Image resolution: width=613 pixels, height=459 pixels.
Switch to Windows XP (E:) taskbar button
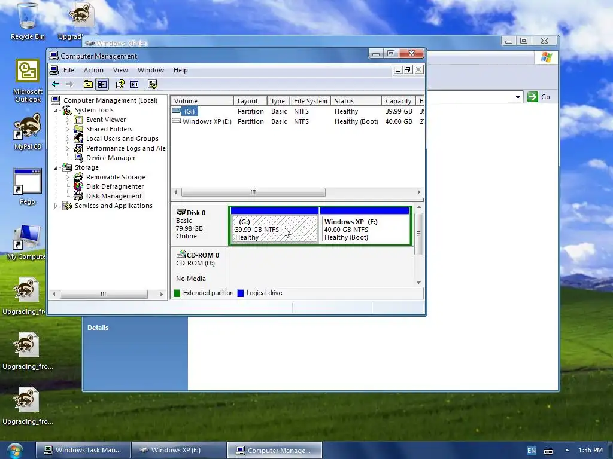coord(179,450)
